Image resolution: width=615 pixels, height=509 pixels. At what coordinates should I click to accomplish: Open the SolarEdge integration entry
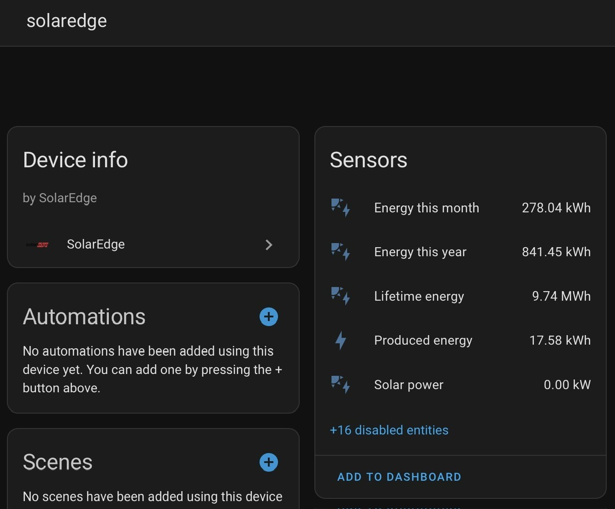click(x=153, y=244)
